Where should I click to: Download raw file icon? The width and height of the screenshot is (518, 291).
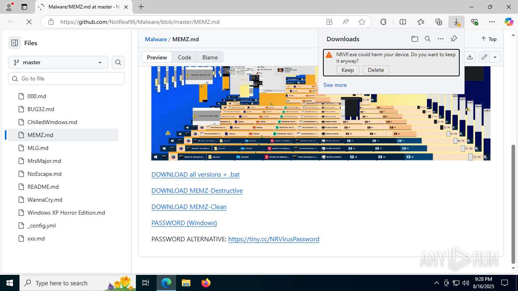470,57
